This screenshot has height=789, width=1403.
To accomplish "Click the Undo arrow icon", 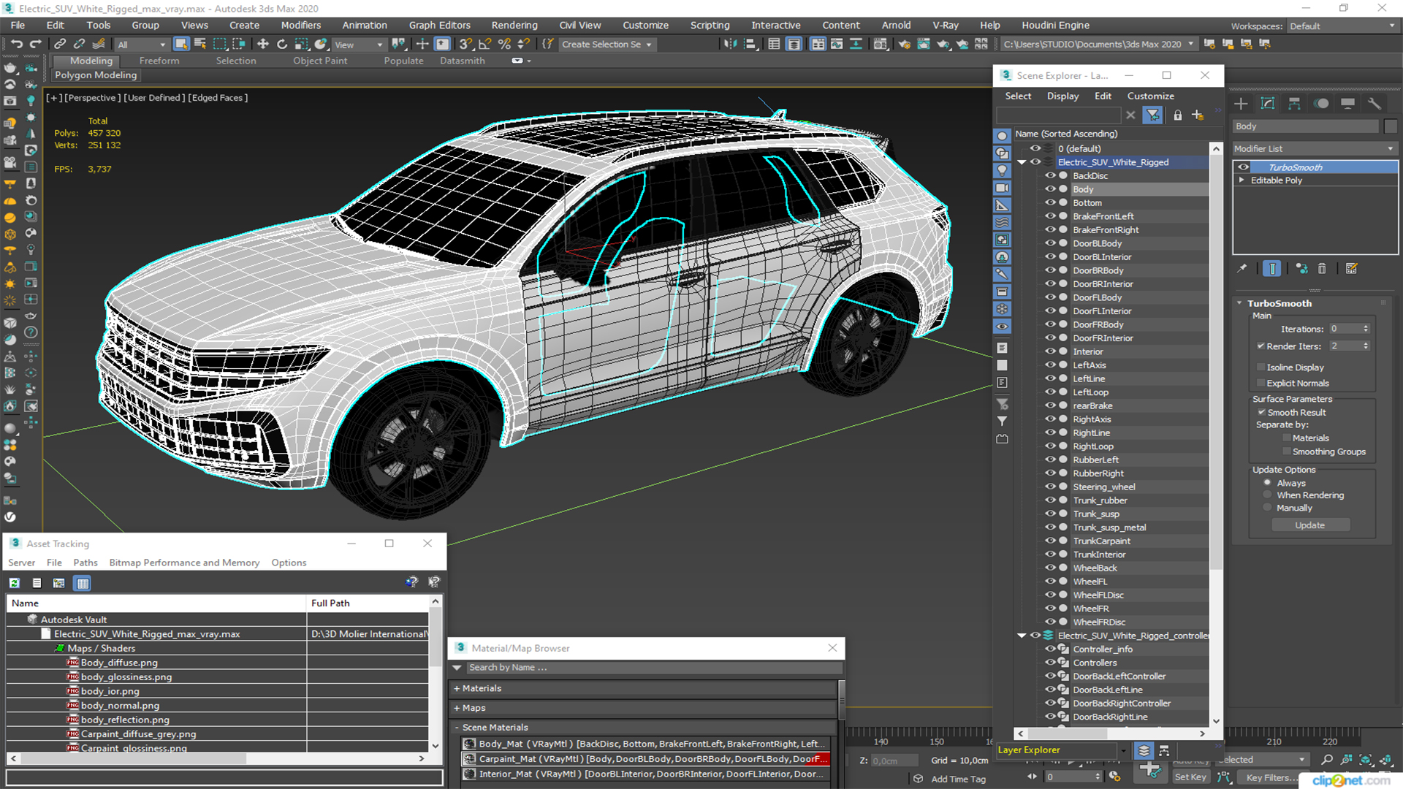I will click(x=16, y=45).
